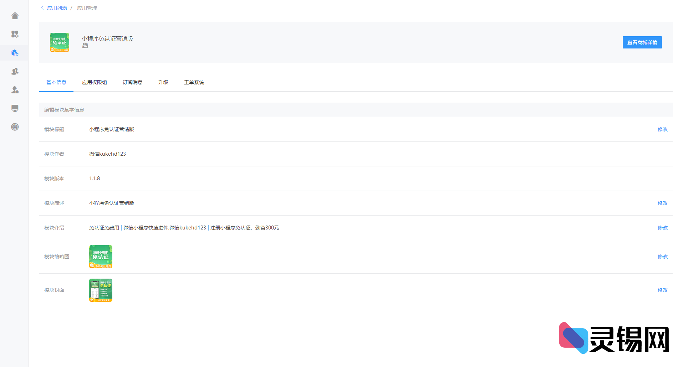This screenshot has height=367, width=683.
Task: Click the 模块缩略图 thumbnail image
Action: 101,257
